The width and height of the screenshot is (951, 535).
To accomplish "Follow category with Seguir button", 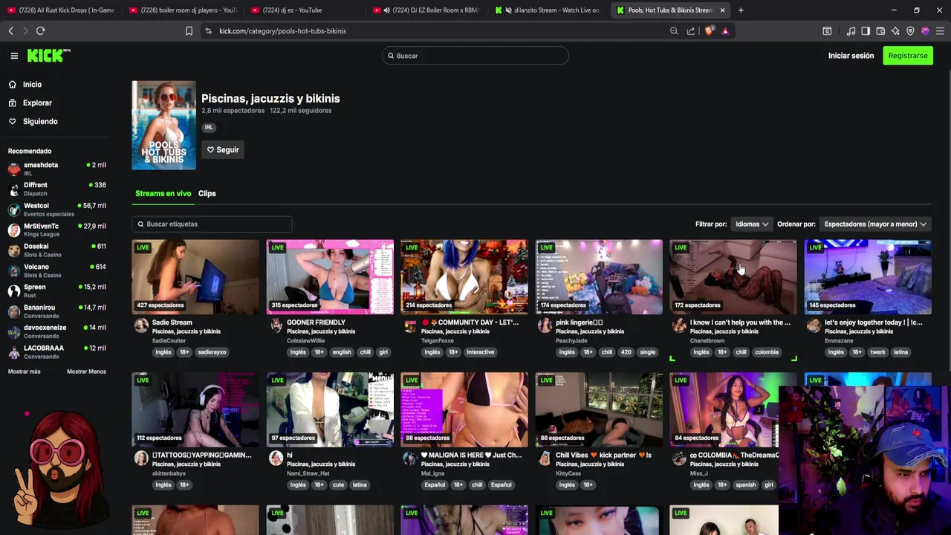I will coord(223,150).
